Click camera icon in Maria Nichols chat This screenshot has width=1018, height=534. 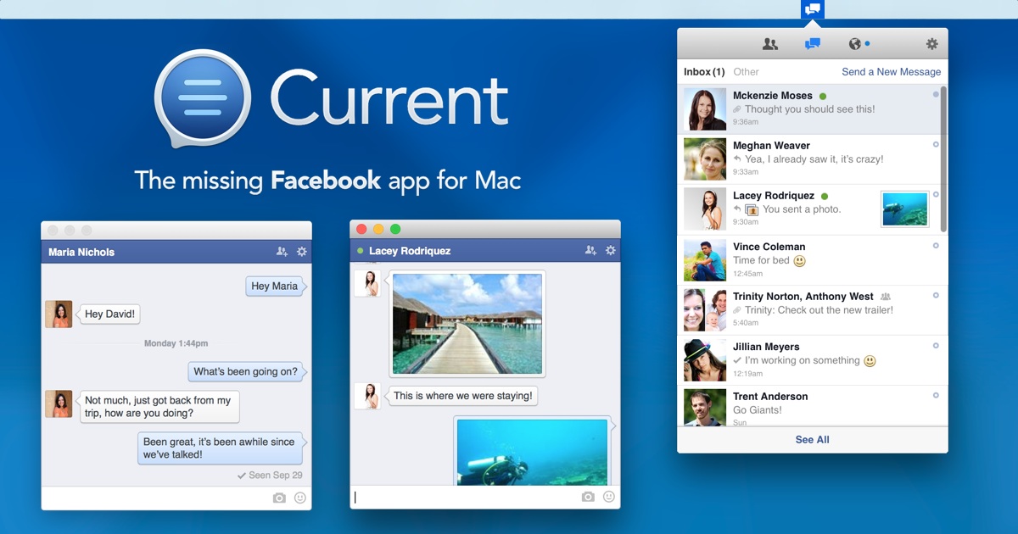279,498
